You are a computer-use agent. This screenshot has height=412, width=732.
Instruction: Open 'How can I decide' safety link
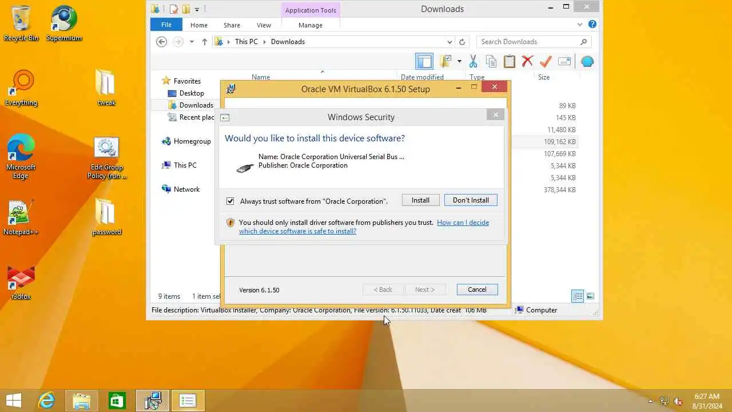(x=364, y=227)
